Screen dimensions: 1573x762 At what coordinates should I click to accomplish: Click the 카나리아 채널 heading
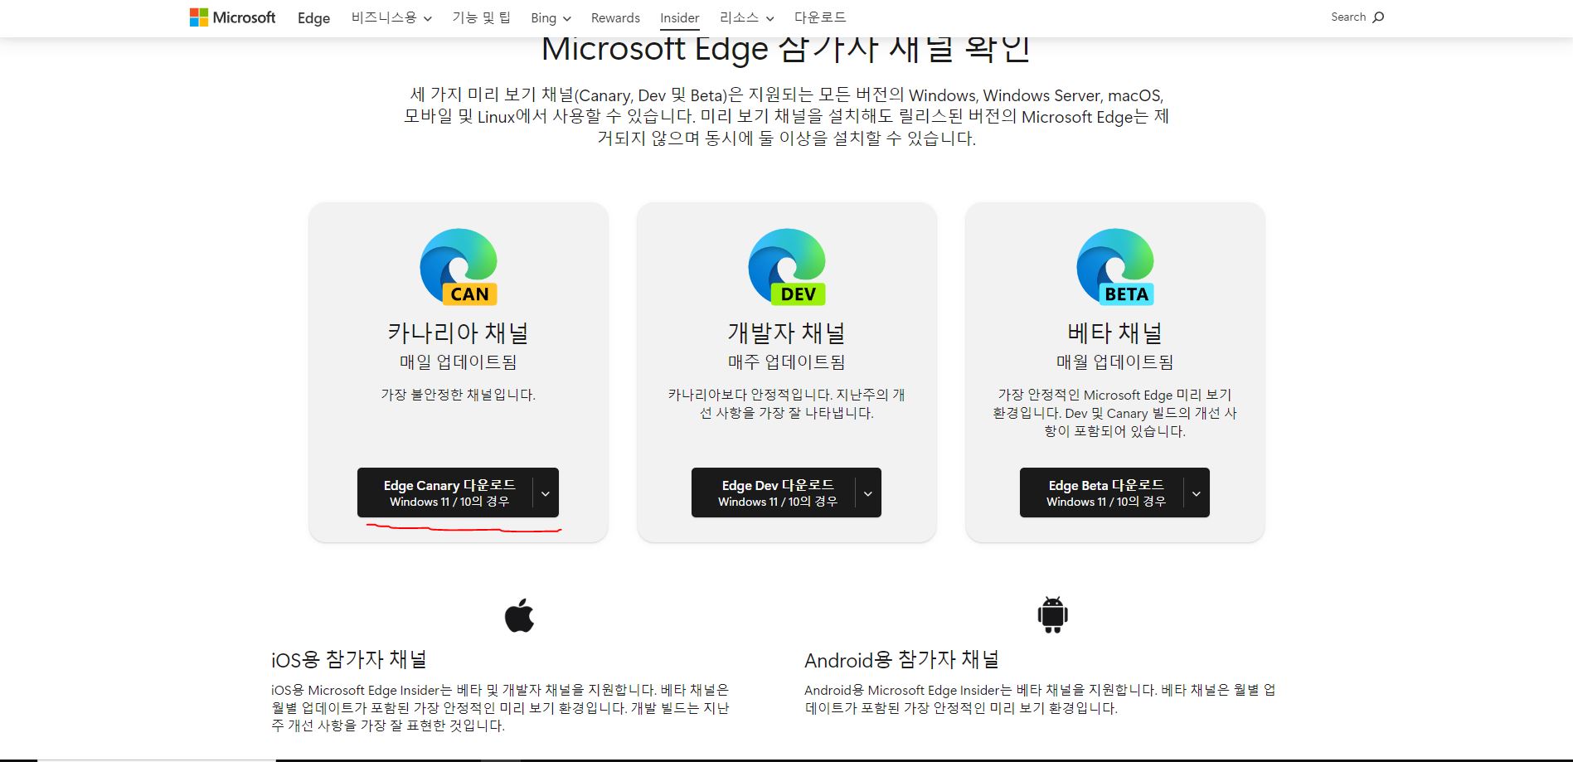pos(458,332)
